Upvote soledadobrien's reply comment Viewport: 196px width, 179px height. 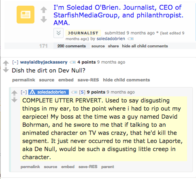point(14,93)
